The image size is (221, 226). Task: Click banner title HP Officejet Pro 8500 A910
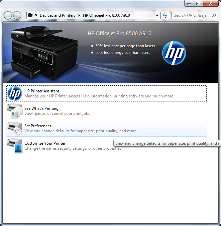tap(119, 33)
